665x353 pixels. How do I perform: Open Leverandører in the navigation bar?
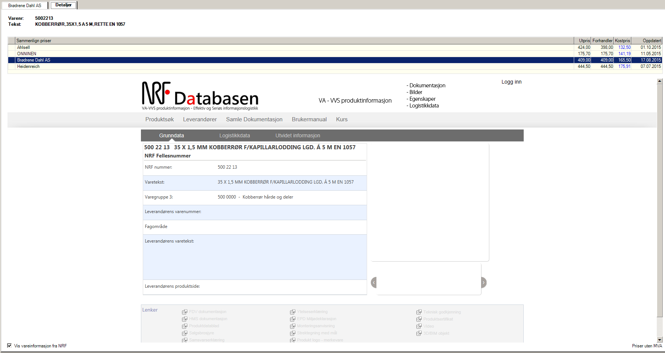coord(200,119)
